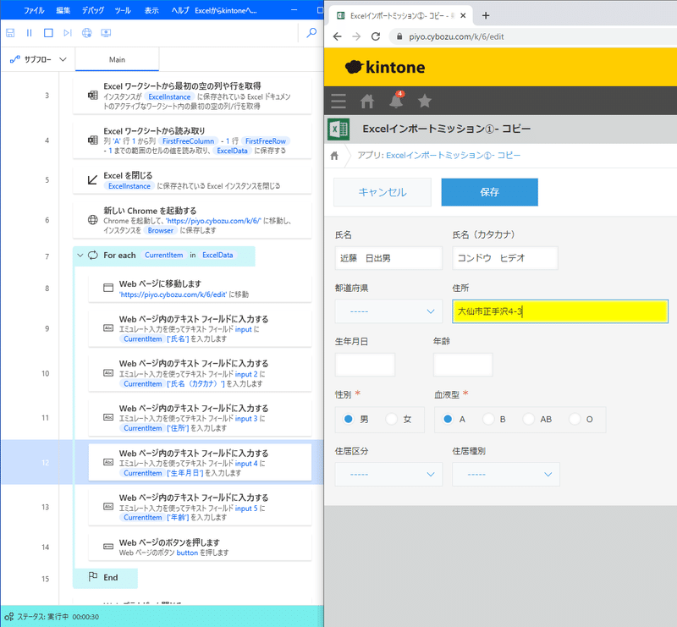The height and width of the screenshot is (627, 677).
Task: Open the 住居種別 dropdown
Action: (505, 474)
